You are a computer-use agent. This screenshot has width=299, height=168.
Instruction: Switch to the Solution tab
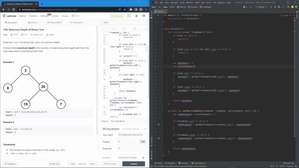33,22
